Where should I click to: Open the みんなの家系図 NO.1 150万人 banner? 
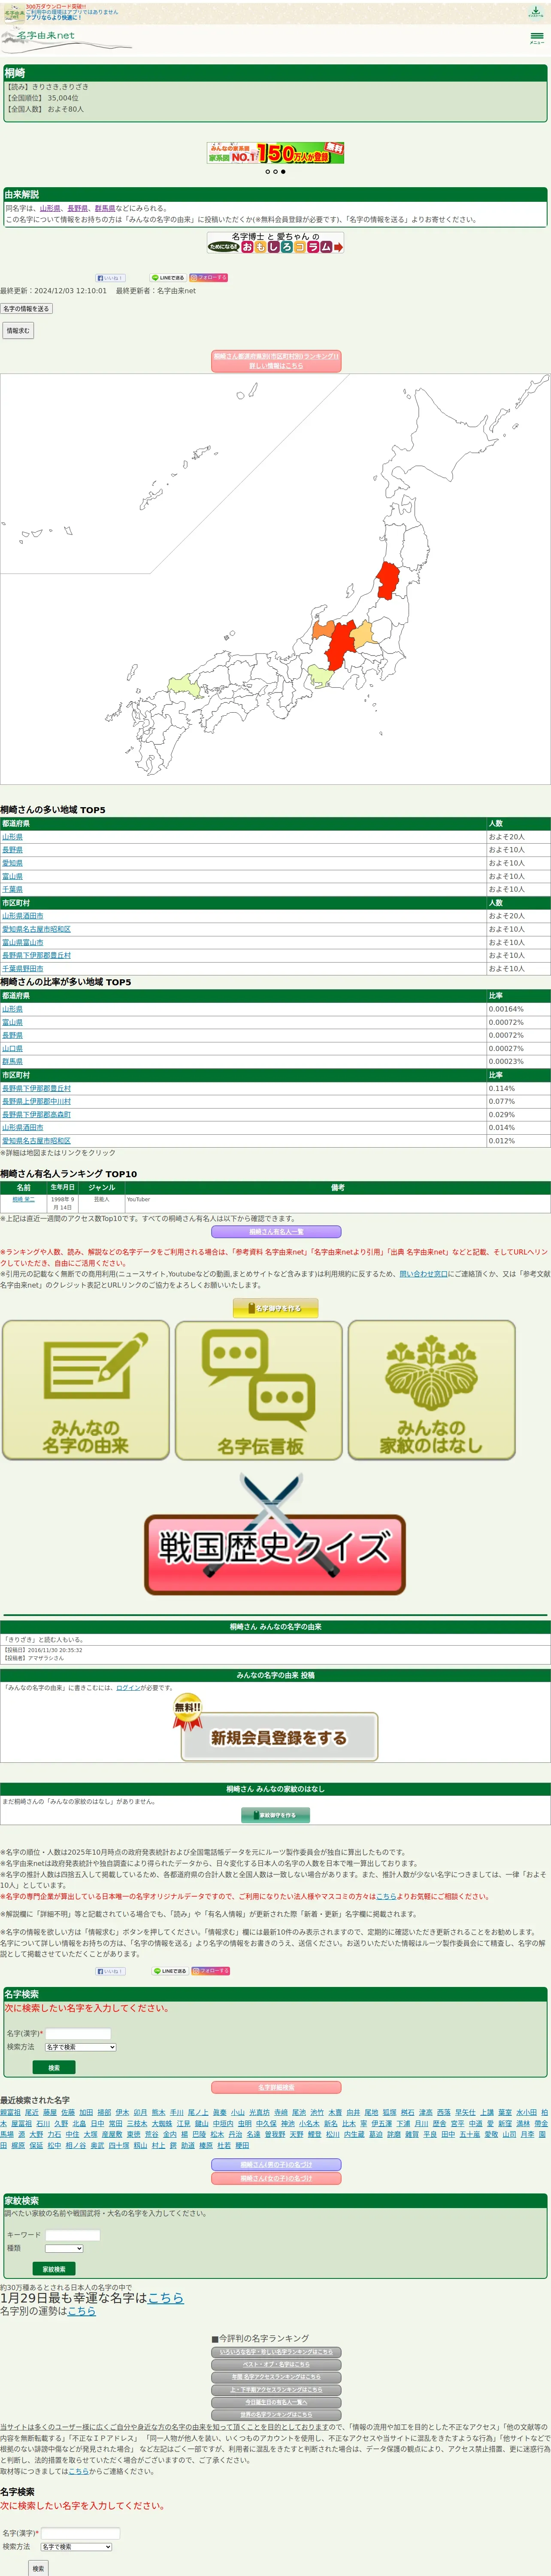pyautogui.click(x=275, y=153)
